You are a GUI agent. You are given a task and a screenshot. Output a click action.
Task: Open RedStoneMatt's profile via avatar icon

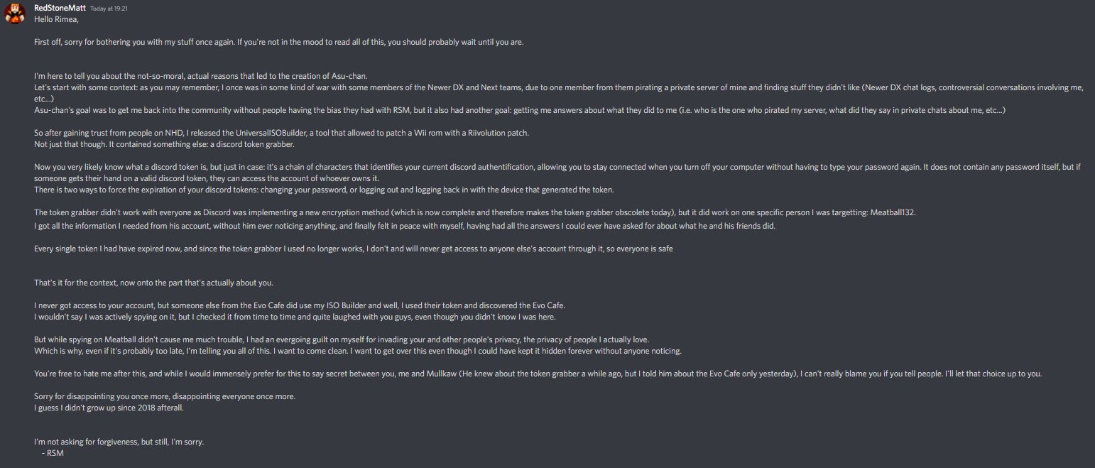[15, 14]
